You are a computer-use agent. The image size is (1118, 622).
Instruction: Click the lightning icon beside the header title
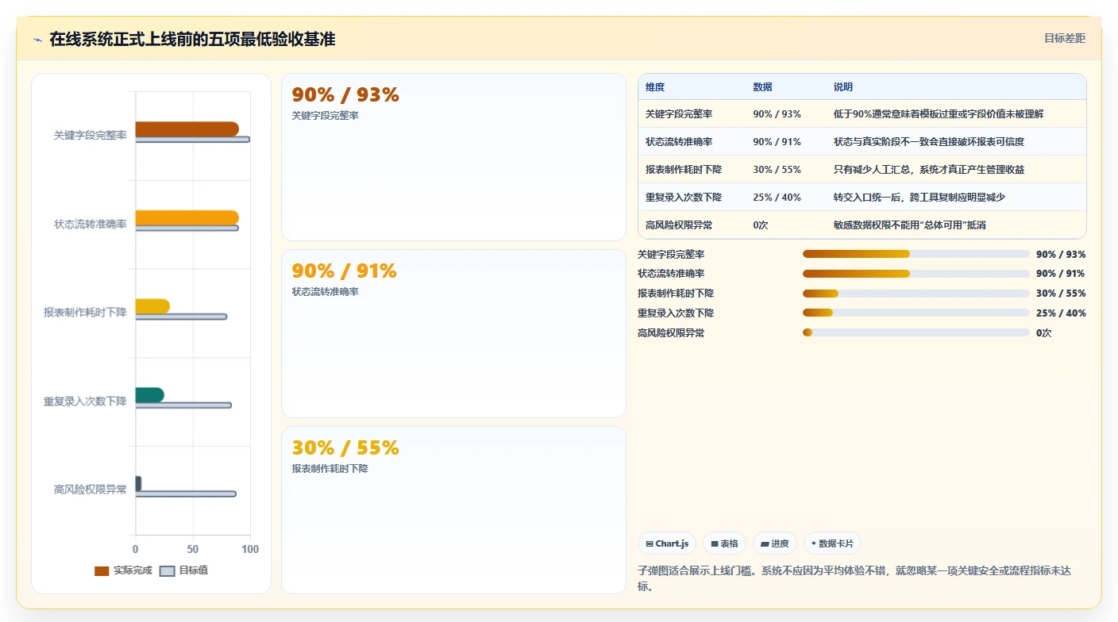(37, 40)
